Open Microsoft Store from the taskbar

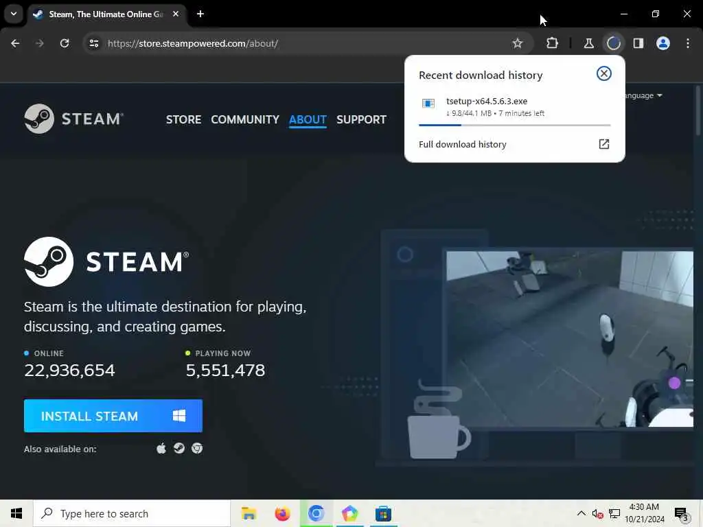383,513
